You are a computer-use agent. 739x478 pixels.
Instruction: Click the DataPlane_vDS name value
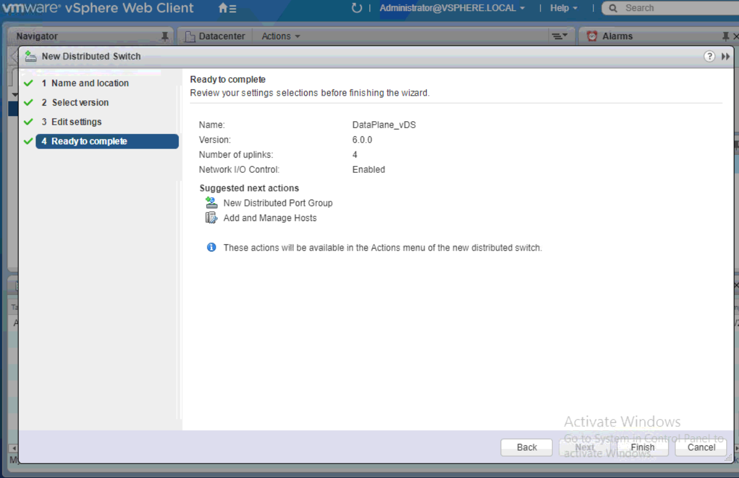[384, 125]
